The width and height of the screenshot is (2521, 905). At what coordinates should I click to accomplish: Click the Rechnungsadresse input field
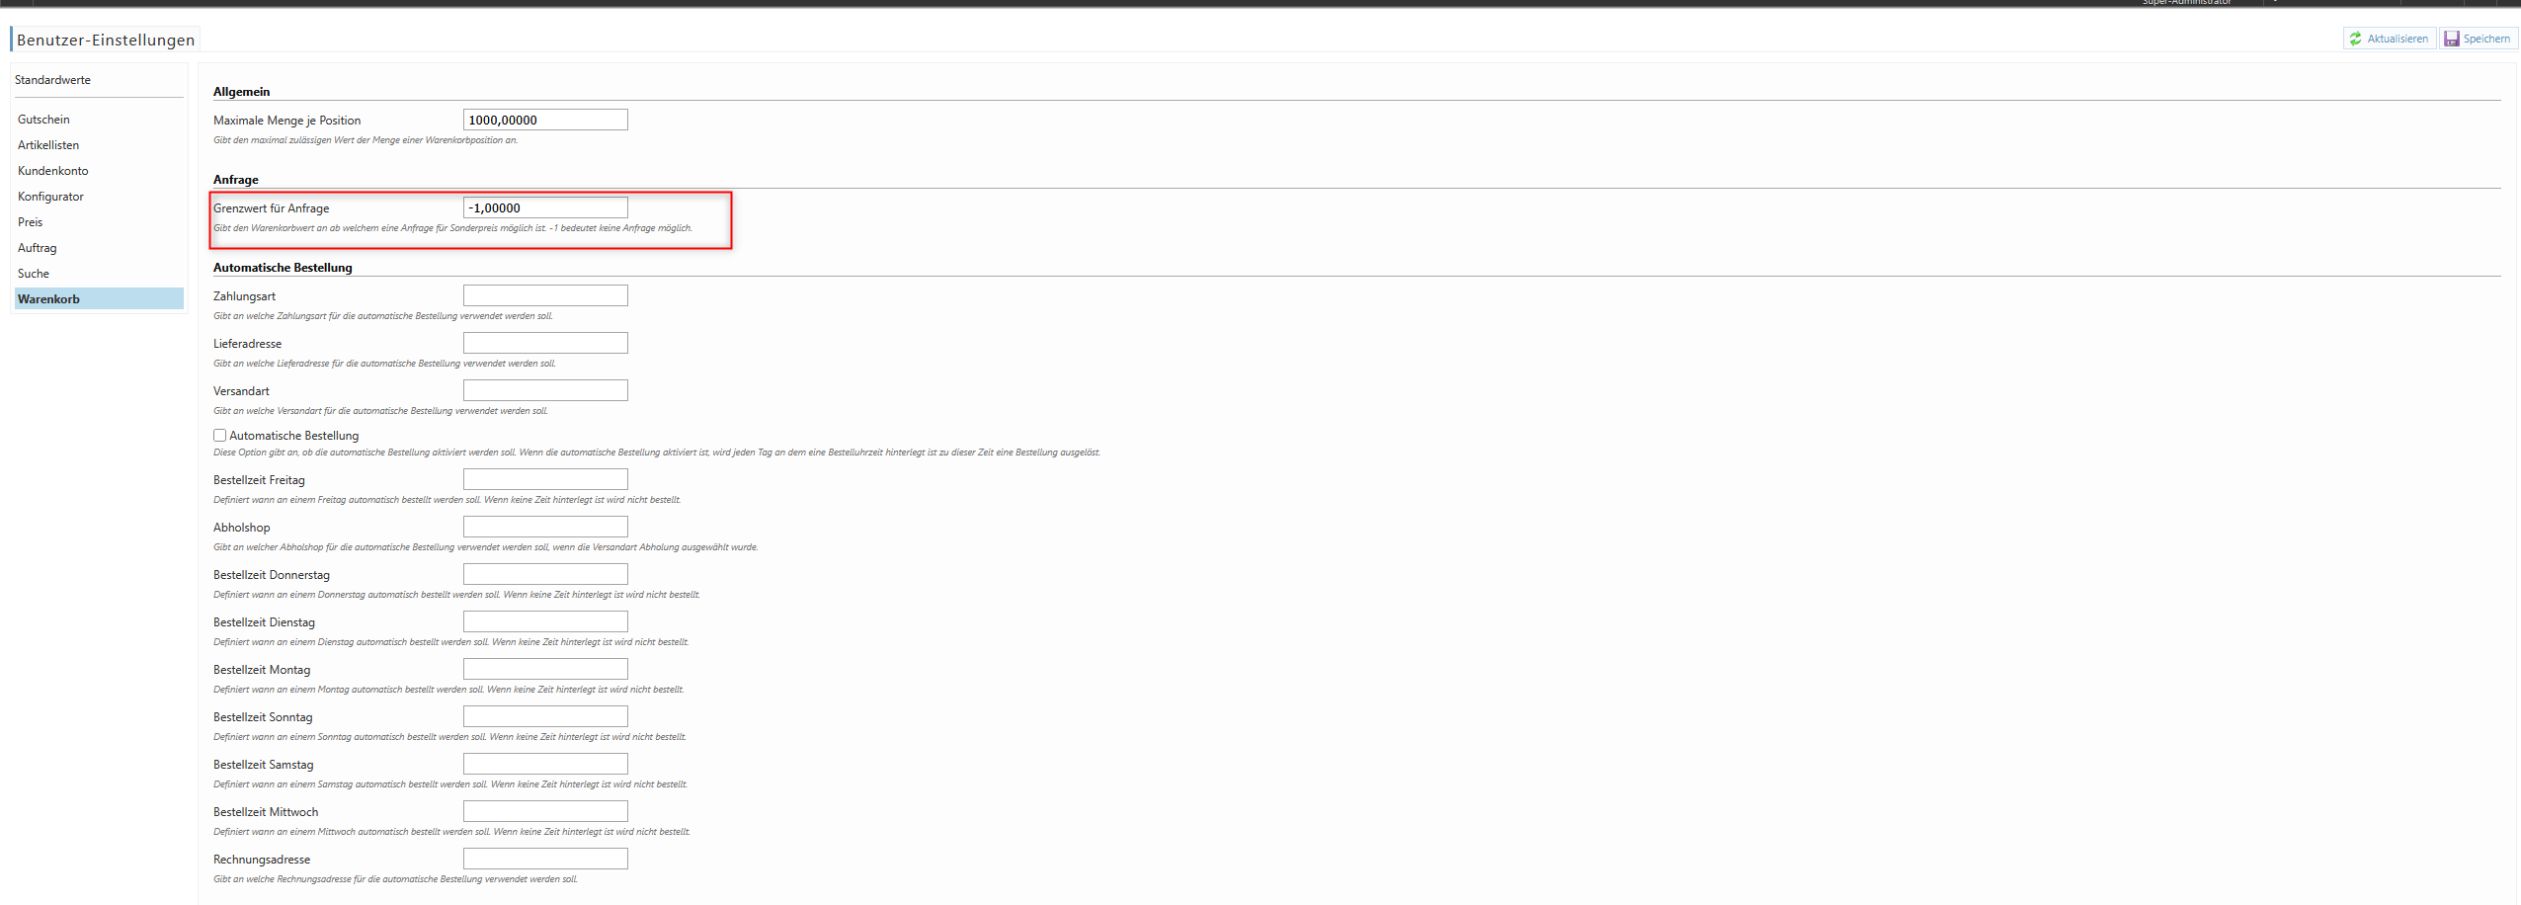coord(545,860)
